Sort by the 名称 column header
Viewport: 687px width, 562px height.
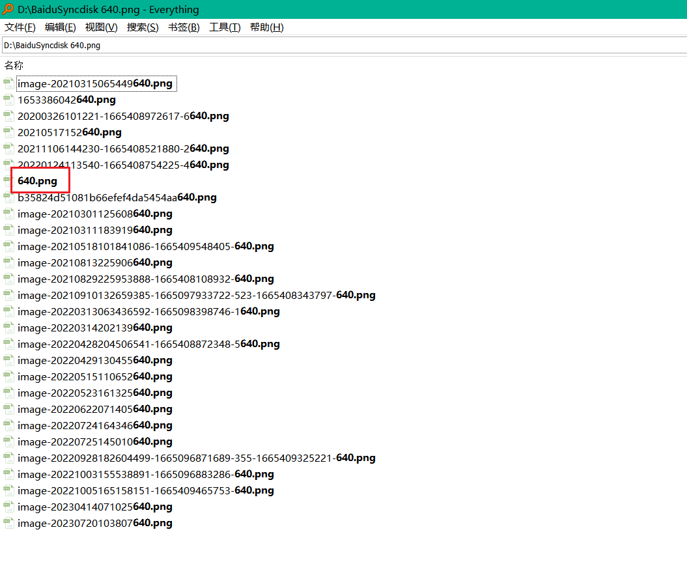[x=14, y=65]
